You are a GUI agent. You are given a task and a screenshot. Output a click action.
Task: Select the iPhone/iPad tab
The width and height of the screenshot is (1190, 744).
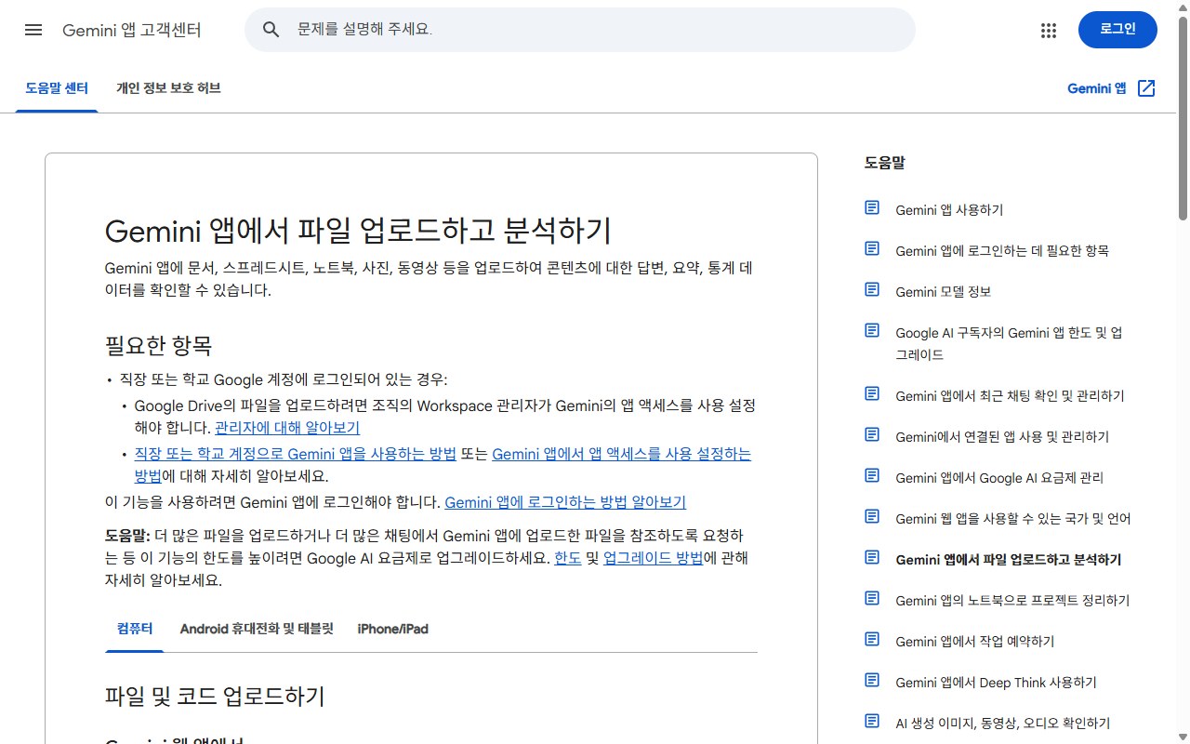393,629
